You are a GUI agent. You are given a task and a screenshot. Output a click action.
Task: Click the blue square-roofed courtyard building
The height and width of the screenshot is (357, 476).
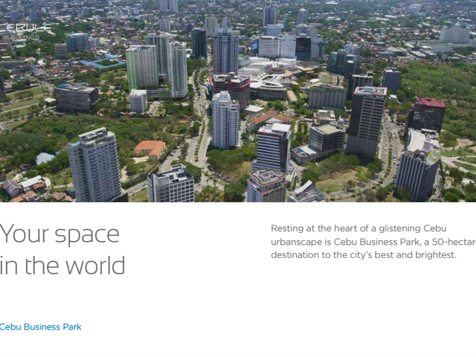(x=103, y=63)
